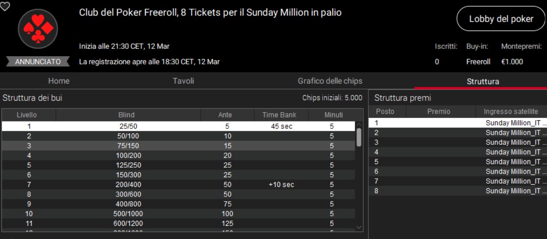Switch to the Home tab
The width and height of the screenshot is (547, 239).
(59, 81)
